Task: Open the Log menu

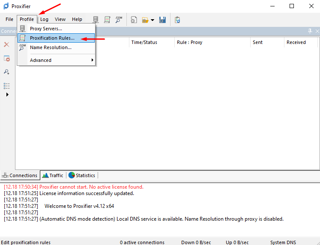Action: click(44, 19)
